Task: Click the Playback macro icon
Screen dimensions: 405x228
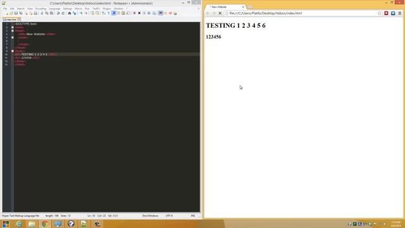Action: pos(144,13)
